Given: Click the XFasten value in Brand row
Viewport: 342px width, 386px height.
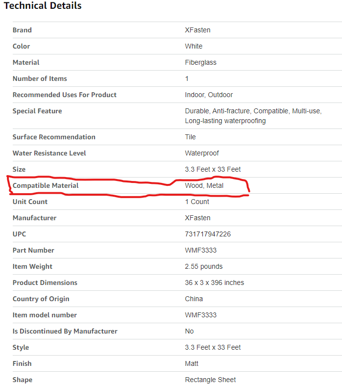Looking at the screenshot, I should tap(197, 30).
